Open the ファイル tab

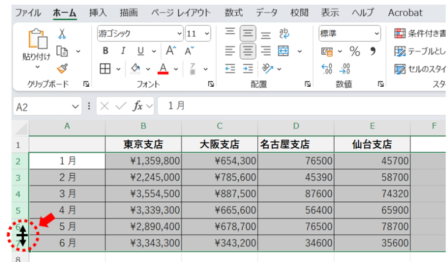28,13
